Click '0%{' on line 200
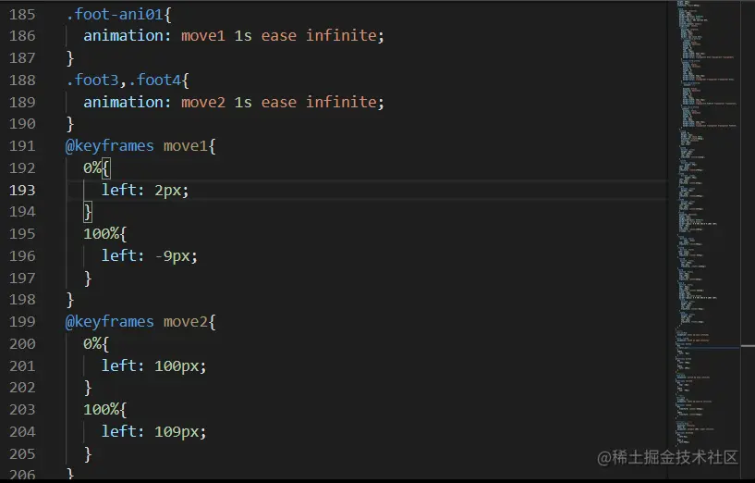Image resolution: width=755 pixels, height=483 pixels. pos(97,344)
